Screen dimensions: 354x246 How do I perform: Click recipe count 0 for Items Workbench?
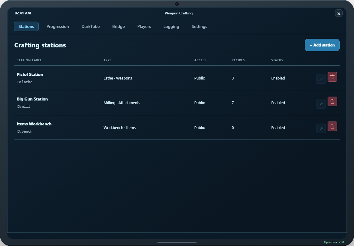232,127
